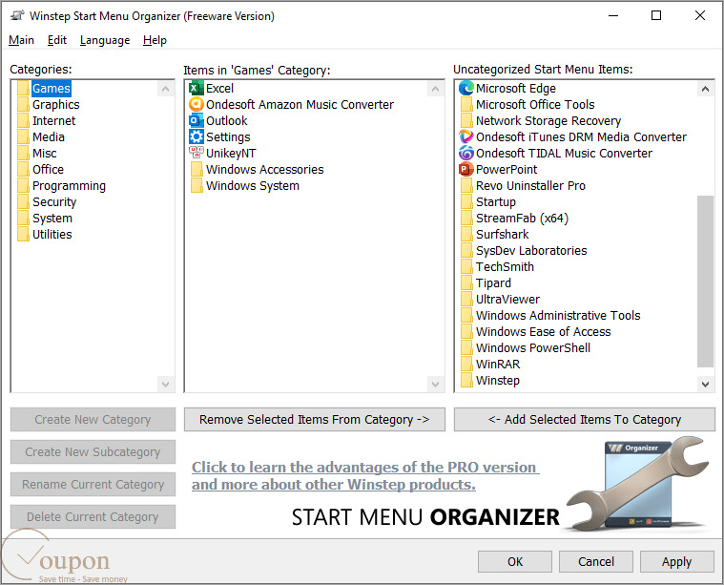724x585 pixels.
Task: Select the Winstep item in uncategorized list
Action: coord(498,380)
